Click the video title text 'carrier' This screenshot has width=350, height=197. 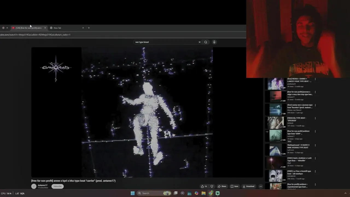(73, 181)
